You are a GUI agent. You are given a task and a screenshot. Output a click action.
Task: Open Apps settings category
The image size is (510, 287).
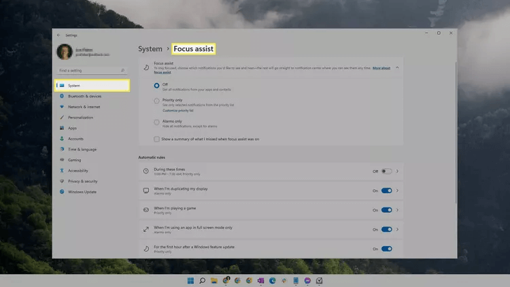click(72, 128)
